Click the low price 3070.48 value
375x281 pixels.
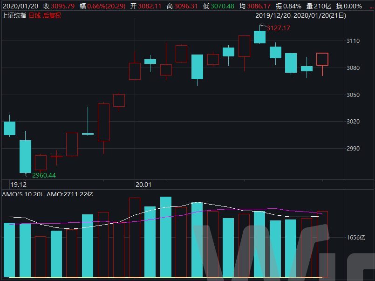point(222,6)
